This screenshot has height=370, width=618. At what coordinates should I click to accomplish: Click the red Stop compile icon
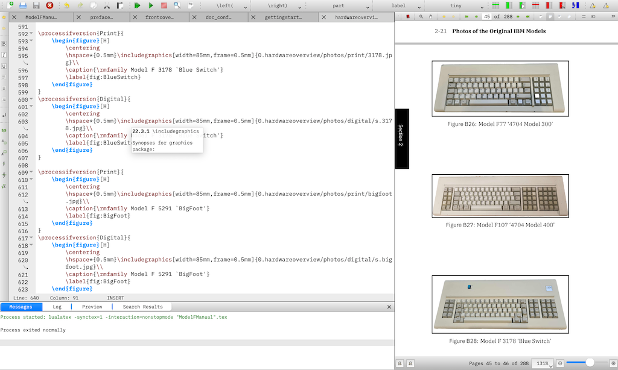[x=164, y=5]
